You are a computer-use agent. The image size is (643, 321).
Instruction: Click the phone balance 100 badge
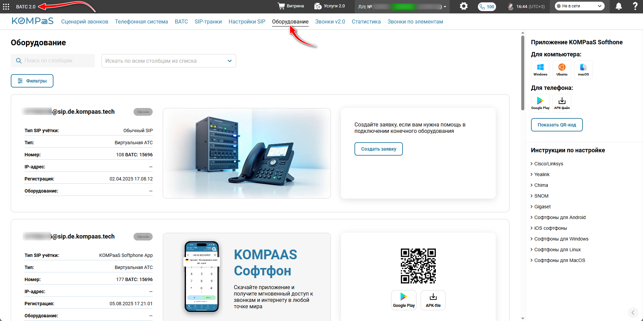click(x=487, y=6)
